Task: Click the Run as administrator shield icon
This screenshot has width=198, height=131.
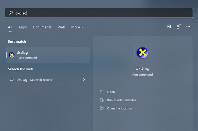Action: click(102, 100)
